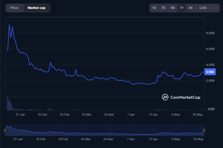The width and height of the screenshot is (223, 148).
Task: Click the right range slider handle
Action: pos(204,130)
